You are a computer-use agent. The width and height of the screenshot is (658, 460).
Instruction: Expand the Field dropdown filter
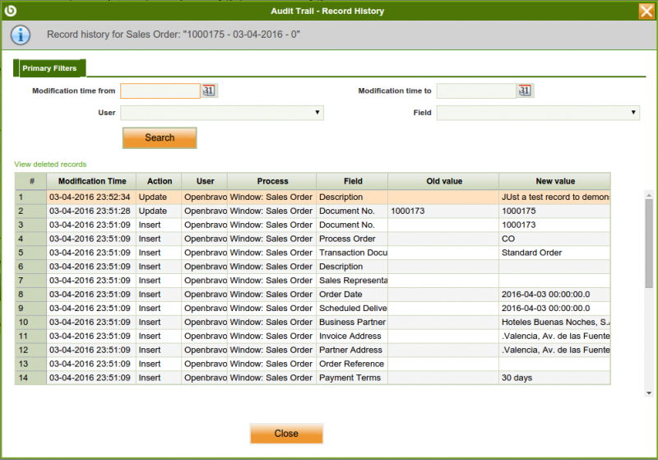pos(538,113)
